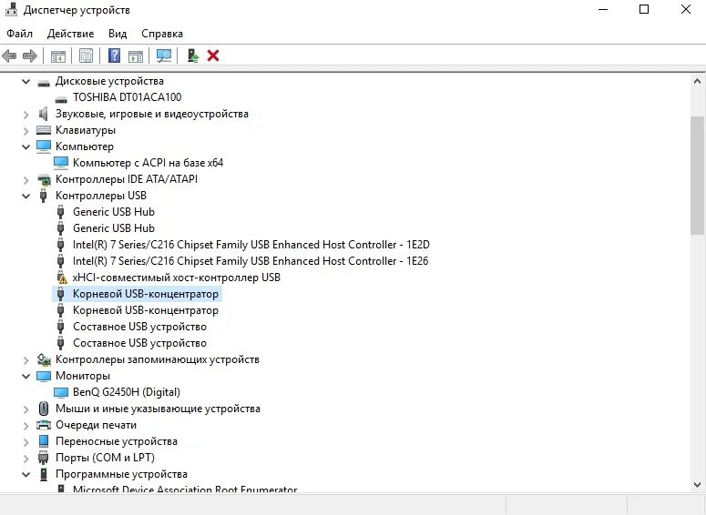The height and width of the screenshot is (515, 706).
Task: Select Компьютер с ACPI на базе x64
Action: point(148,163)
